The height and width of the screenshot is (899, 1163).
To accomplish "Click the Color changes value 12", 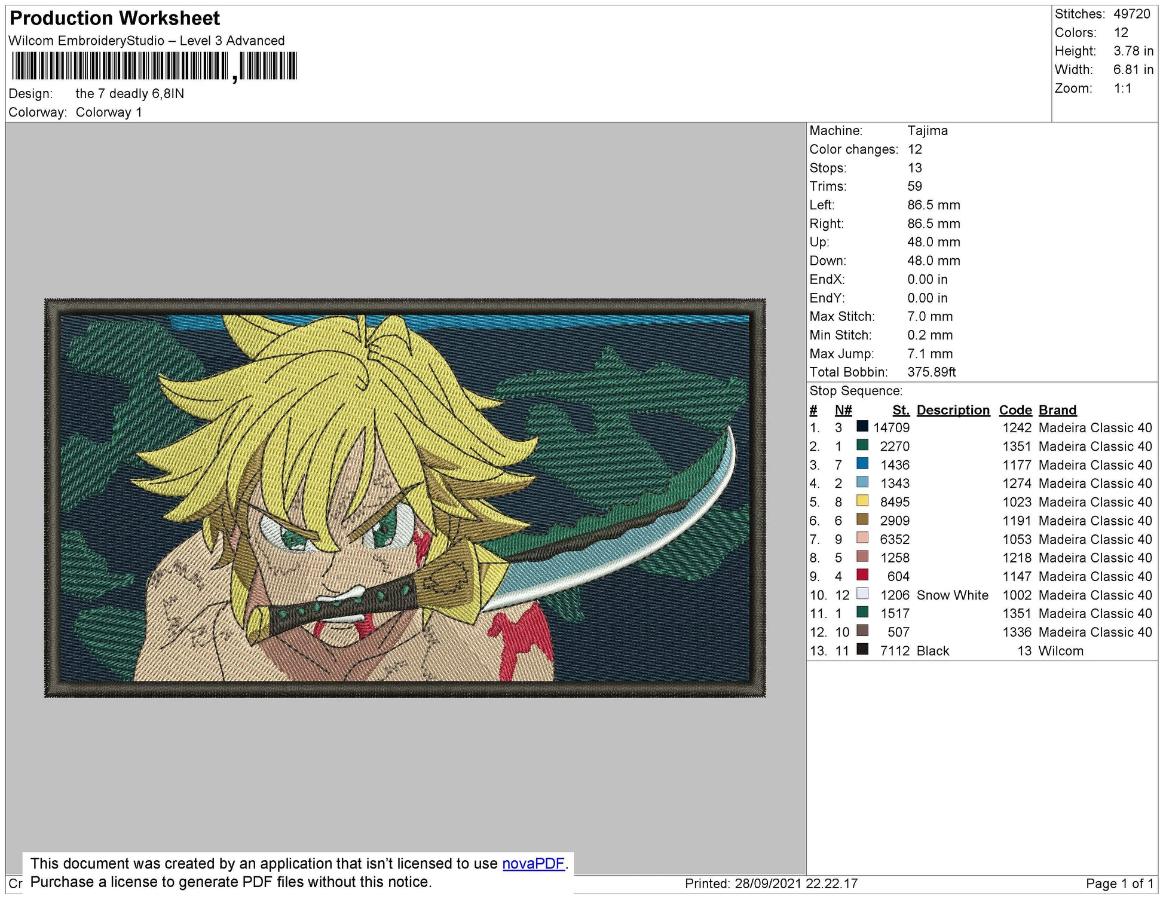I will [914, 149].
